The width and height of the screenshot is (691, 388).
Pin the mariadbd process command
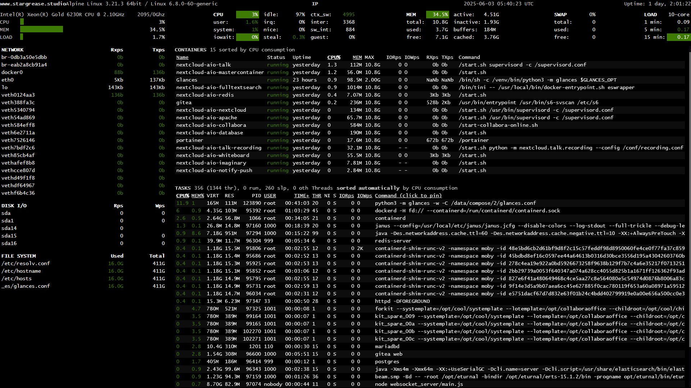click(387, 347)
